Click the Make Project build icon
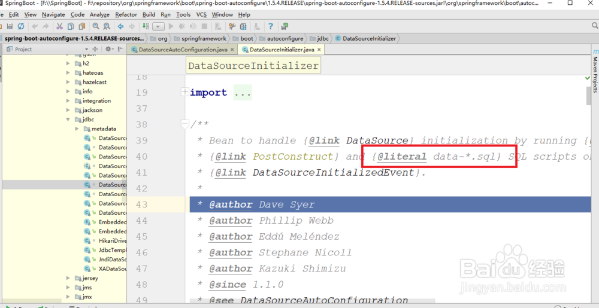Image resolution: width=599 pixels, height=308 pixels. (146, 26)
